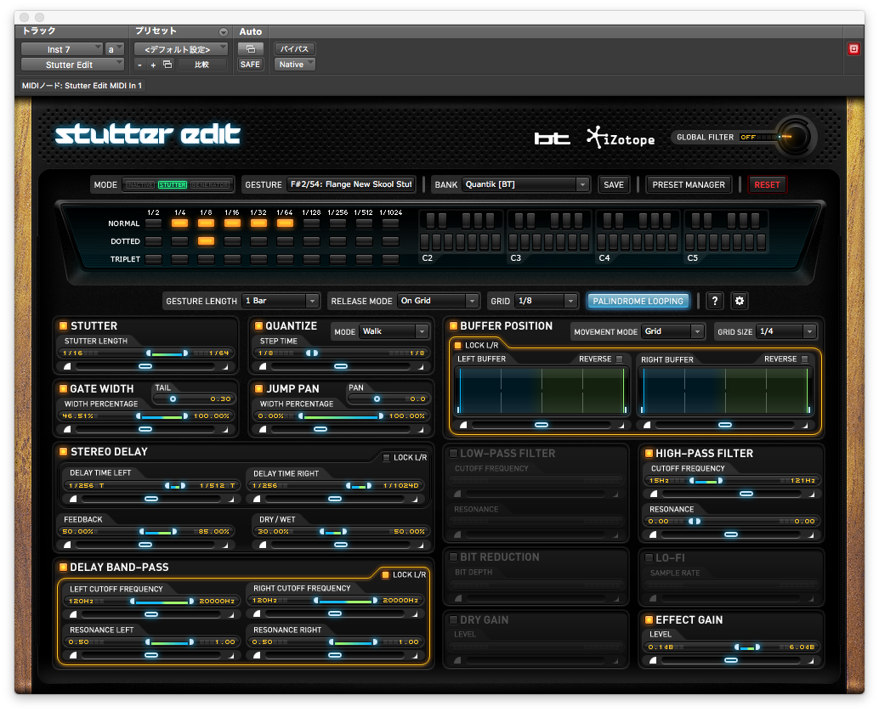Click the left curve icon under Effect Gain Level

(x=653, y=660)
